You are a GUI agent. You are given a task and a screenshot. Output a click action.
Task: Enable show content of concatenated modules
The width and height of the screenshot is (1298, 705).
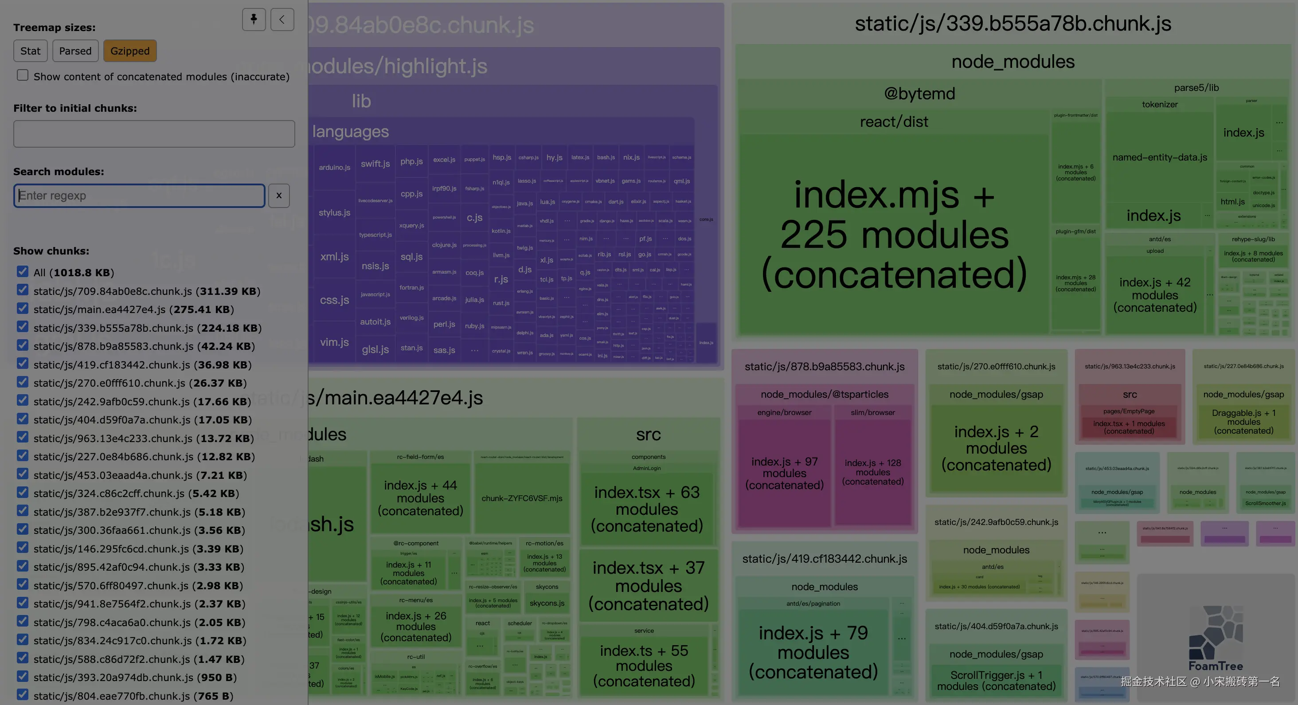(x=23, y=75)
